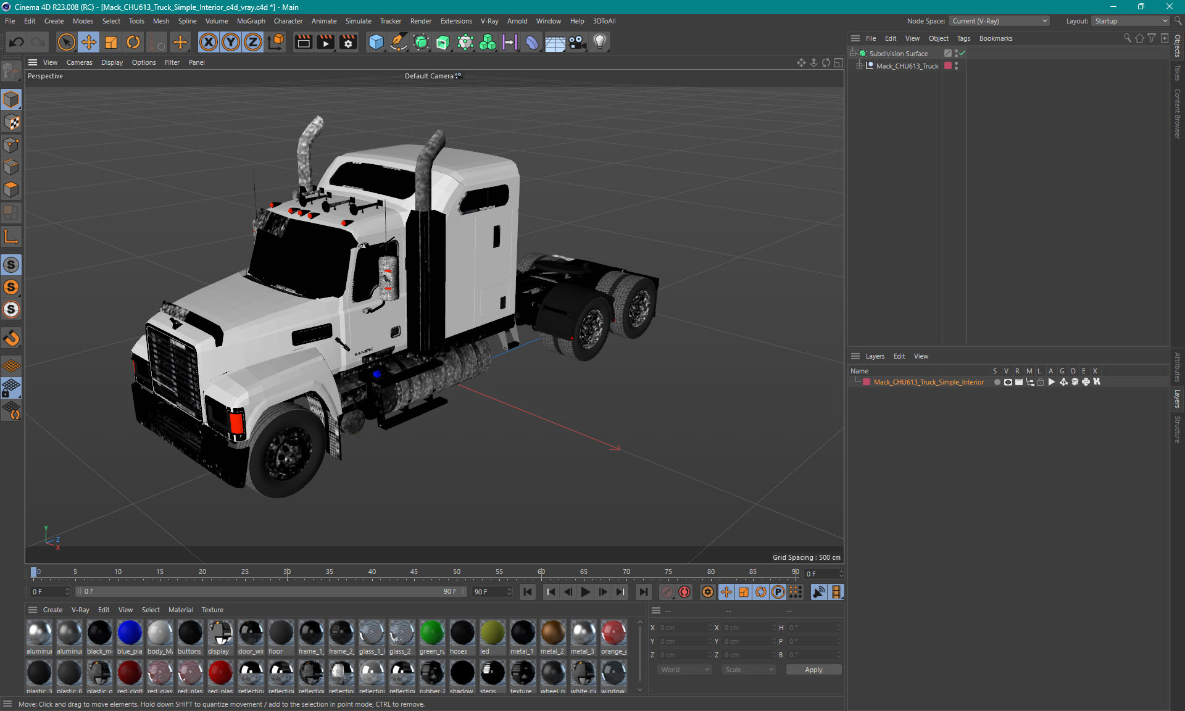
Task: Toggle layer visibility eye for Mack_CHU613 layer
Action: [x=1008, y=382]
